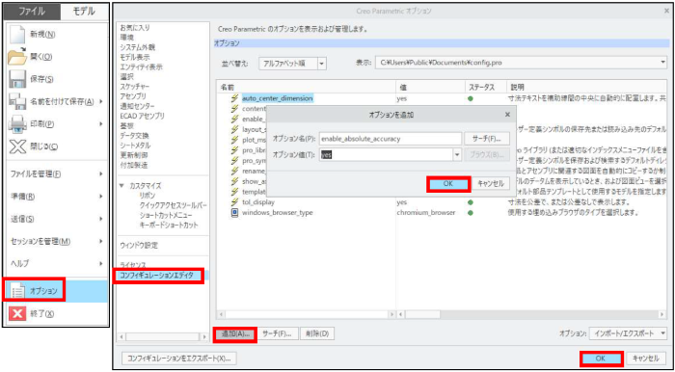Click コンフィギュレーションをエクスポート(X)... button
Image resolution: width=675 pixels, height=372 pixels.
click(x=179, y=358)
